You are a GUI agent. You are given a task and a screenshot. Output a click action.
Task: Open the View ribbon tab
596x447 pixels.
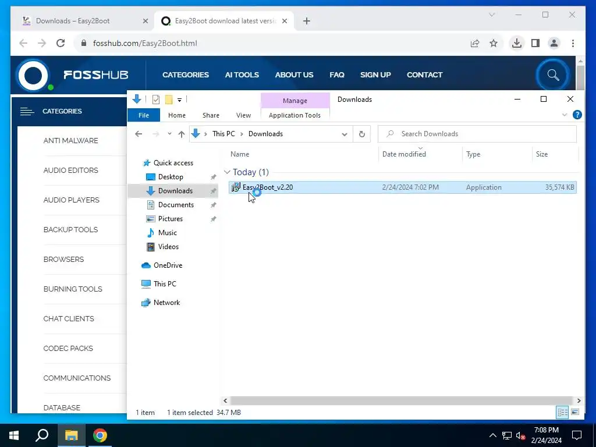(243, 115)
